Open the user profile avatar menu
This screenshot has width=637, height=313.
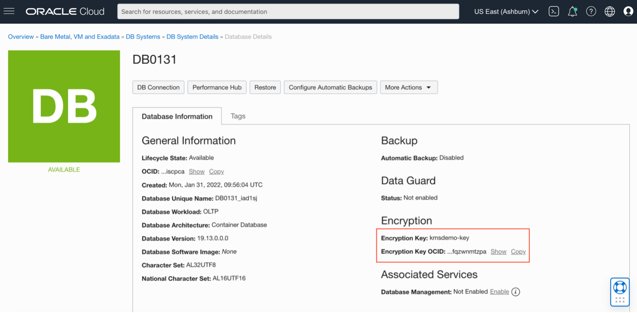point(628,12)
